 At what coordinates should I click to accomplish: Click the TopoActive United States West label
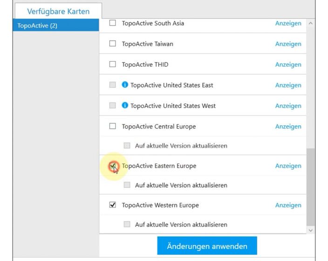[173, 106]
